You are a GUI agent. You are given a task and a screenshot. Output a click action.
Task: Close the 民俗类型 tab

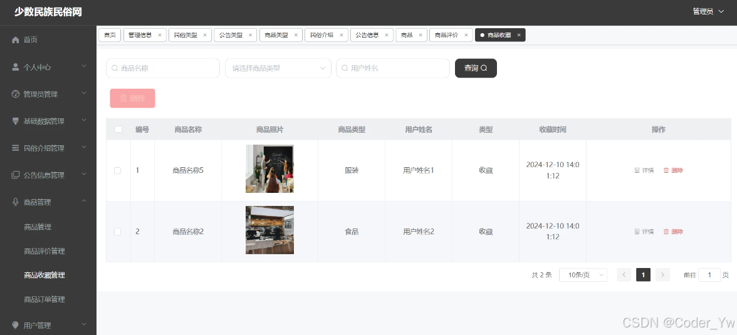pyautogui.click(x=206, y=35)
